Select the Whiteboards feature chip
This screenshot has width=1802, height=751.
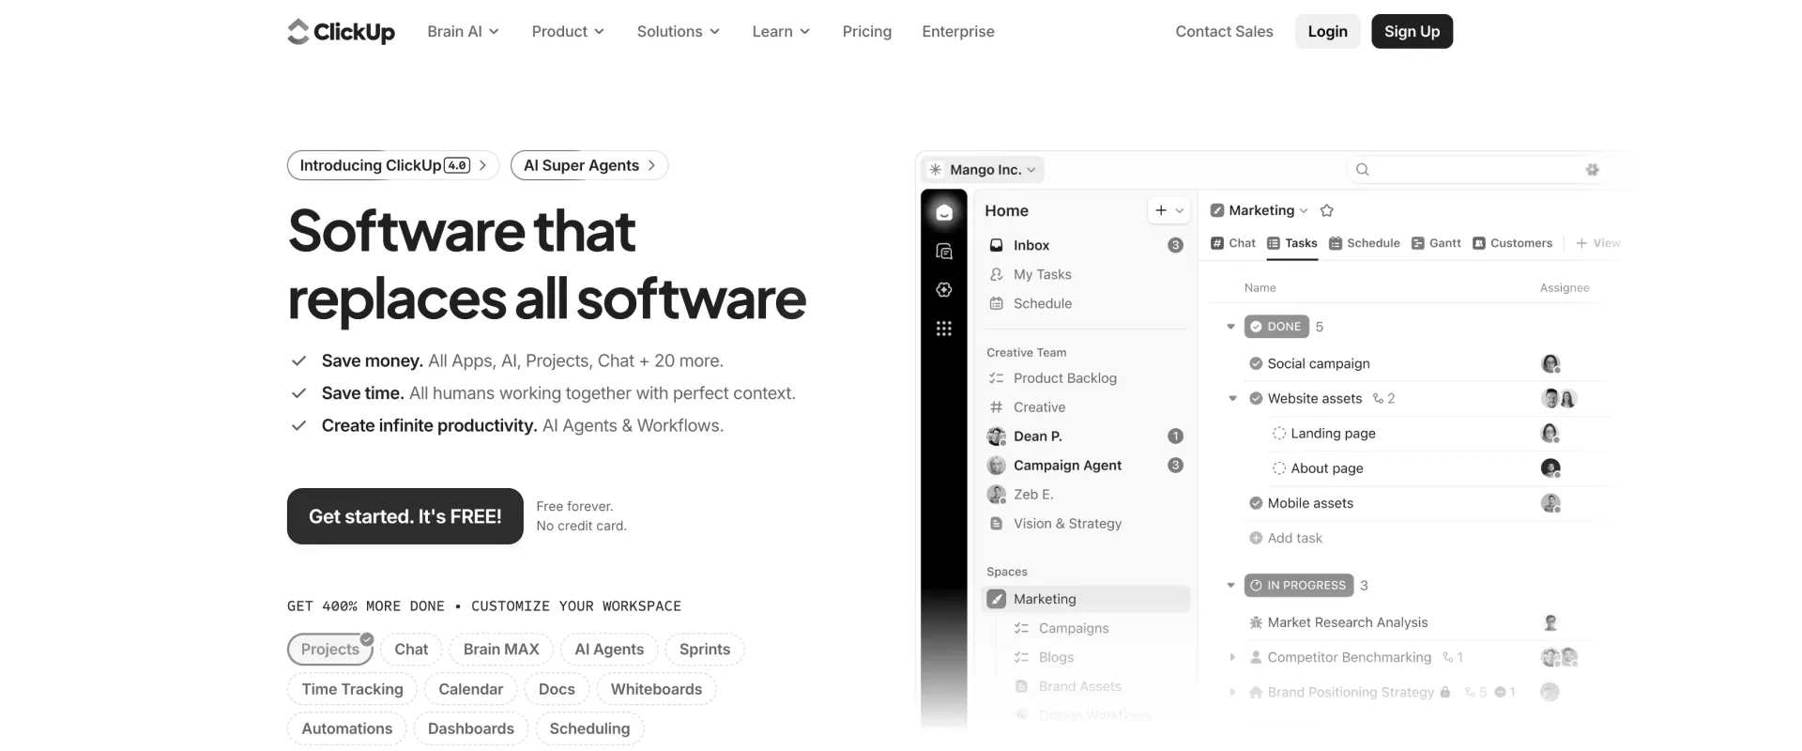tap(656, 689)
